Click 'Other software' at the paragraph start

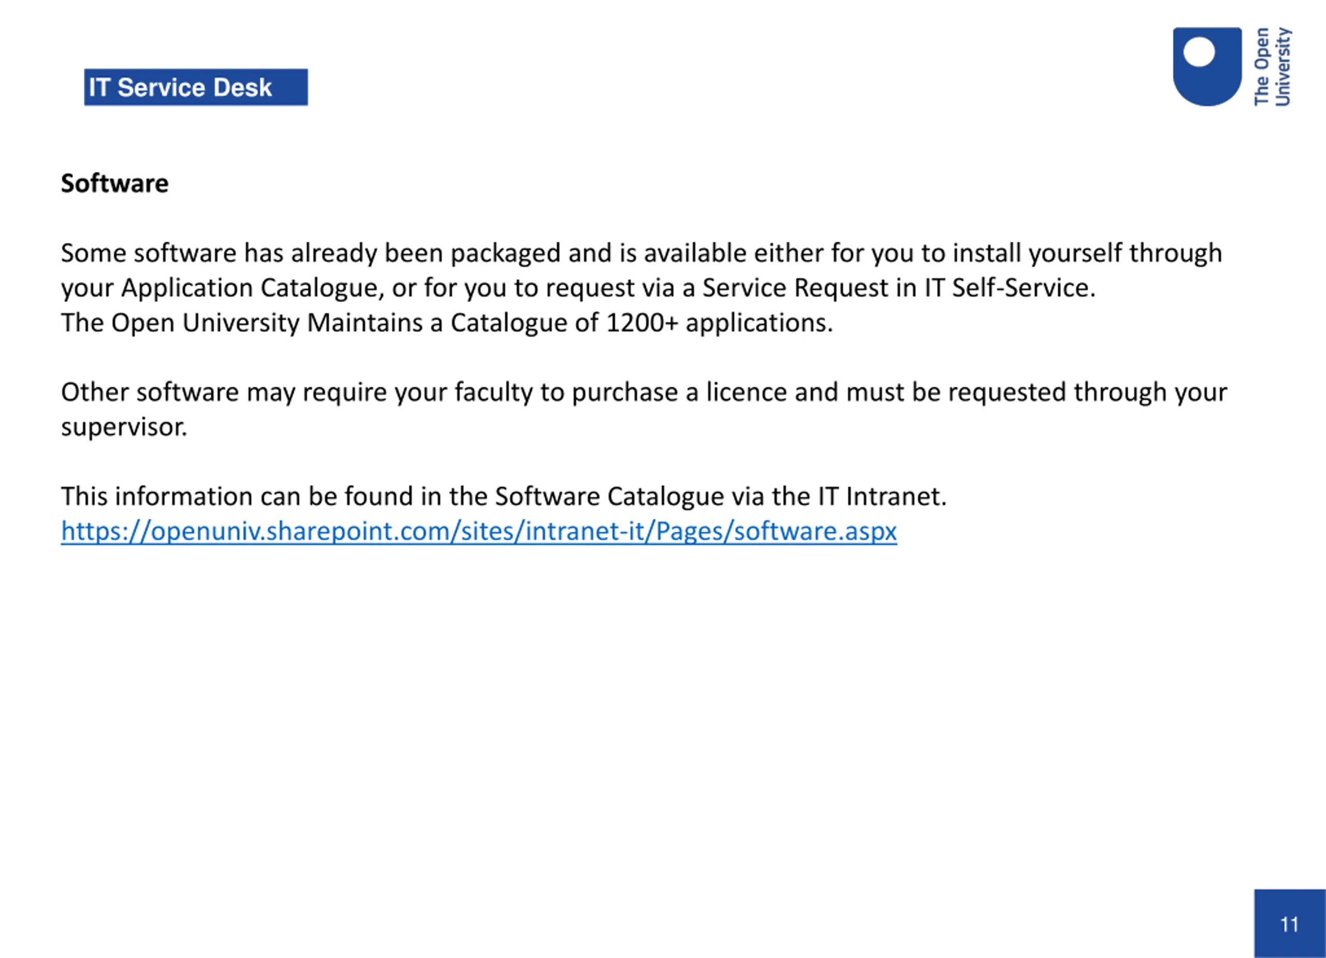(149, 392)
